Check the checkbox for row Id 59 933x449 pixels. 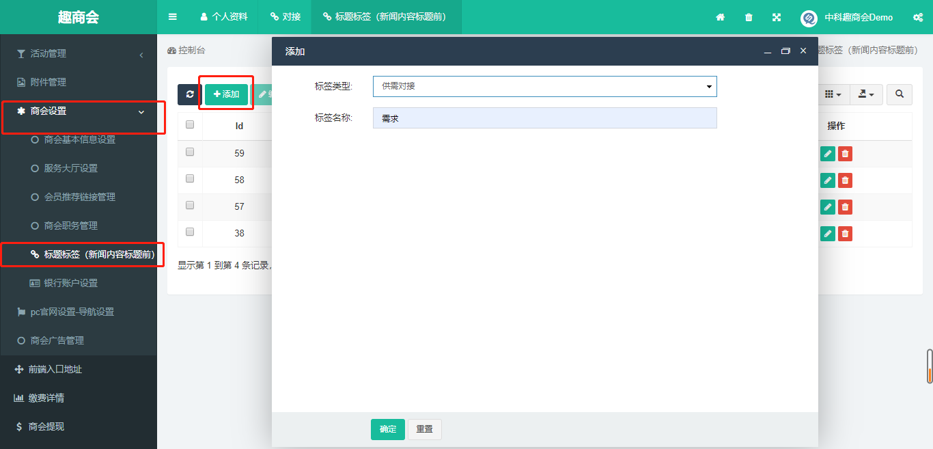click(190, 152)
